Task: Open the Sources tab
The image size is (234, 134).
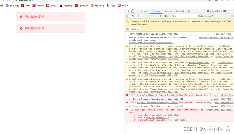Action: [x=168, y=11]
